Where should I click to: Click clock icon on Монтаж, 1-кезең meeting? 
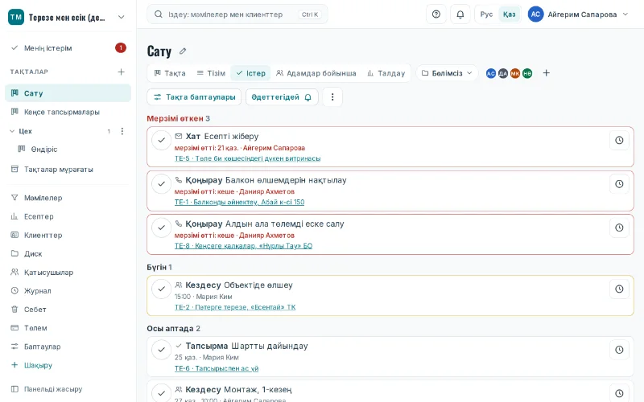619,393
